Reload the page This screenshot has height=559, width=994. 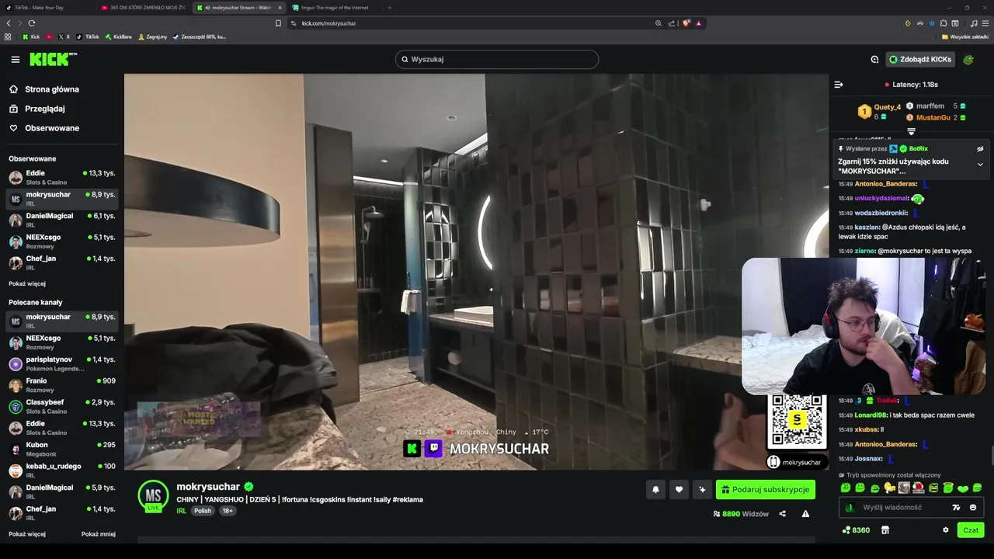(x=32, y=23)
